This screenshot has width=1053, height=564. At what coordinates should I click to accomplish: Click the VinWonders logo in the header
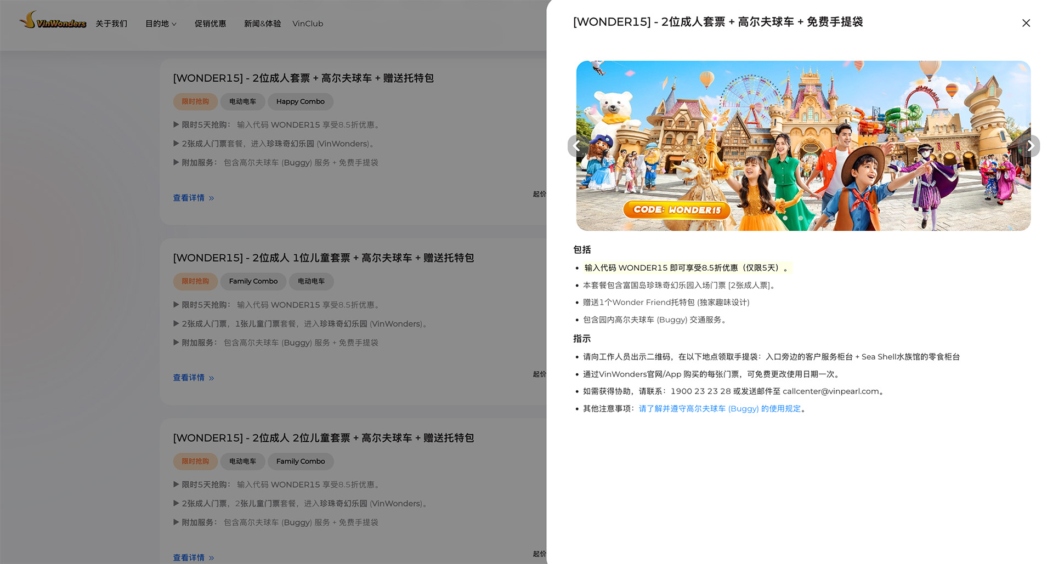pos(53,22)
